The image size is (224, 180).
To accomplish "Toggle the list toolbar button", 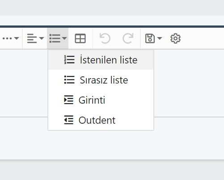I will point(58,38).
